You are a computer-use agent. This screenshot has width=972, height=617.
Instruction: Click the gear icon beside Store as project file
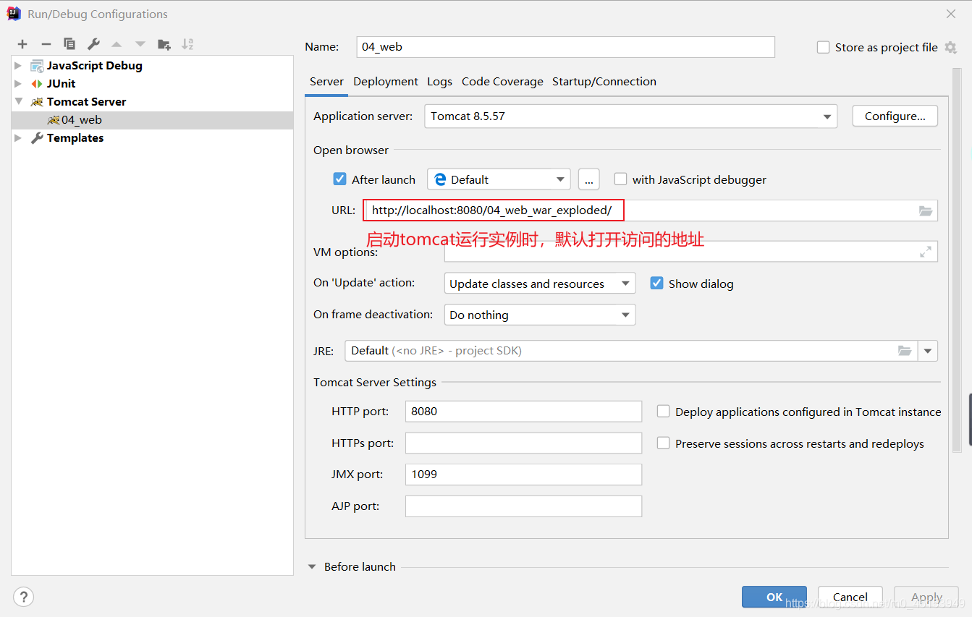coord(950,48)
